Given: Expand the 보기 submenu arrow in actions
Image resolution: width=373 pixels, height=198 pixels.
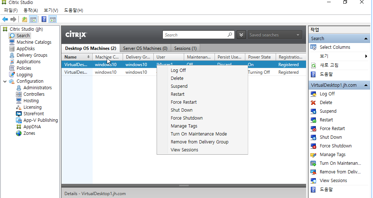Looking at the screenshot, I should pyautogui.click(x=366, y=56).
